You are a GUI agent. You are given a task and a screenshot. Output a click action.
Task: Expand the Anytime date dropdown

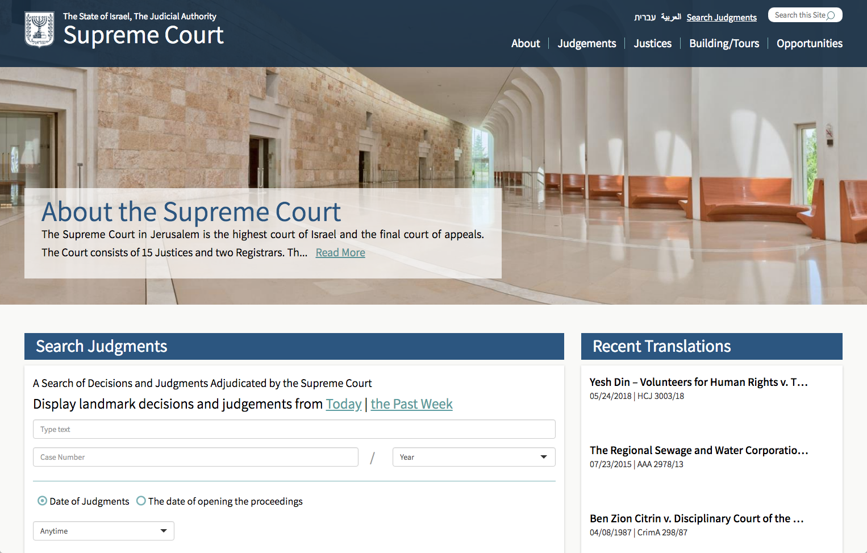[103, 531]
